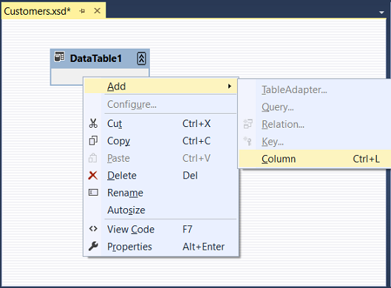Close the Customers.xsd tab
Viewport: 391px width, 288px height.
point(98,11)
